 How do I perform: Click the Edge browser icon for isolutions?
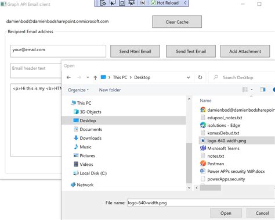203,125
